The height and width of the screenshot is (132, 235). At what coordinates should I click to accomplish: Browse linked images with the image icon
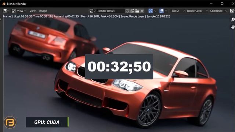tap(92, 11)
